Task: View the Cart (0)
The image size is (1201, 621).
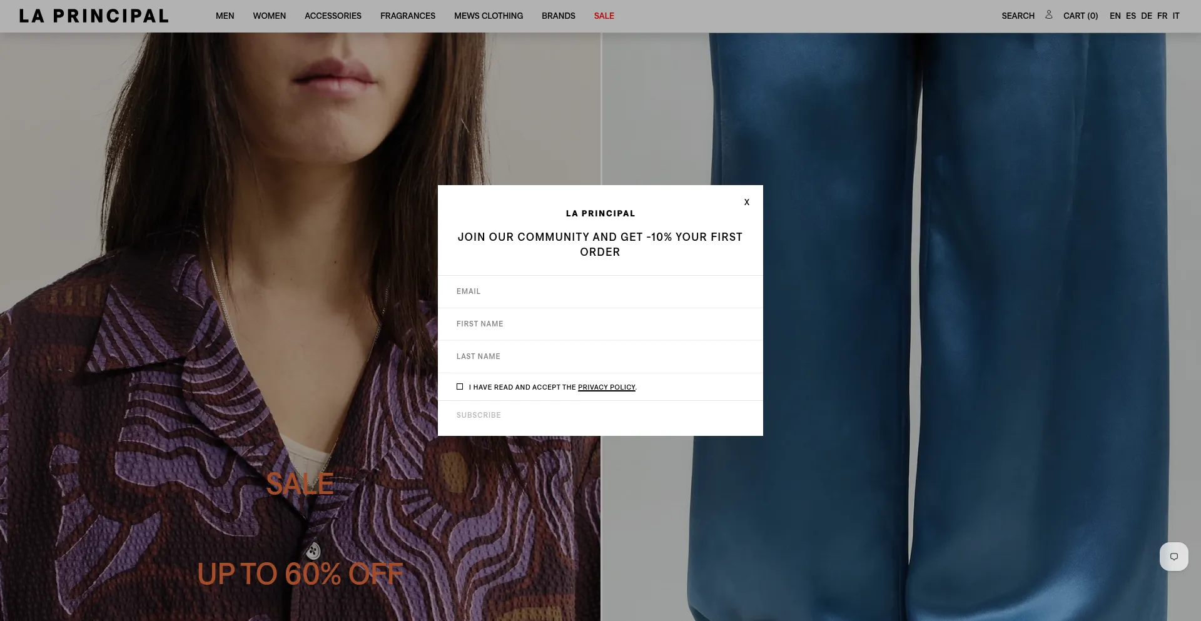Action: (x=1080, y=16)
